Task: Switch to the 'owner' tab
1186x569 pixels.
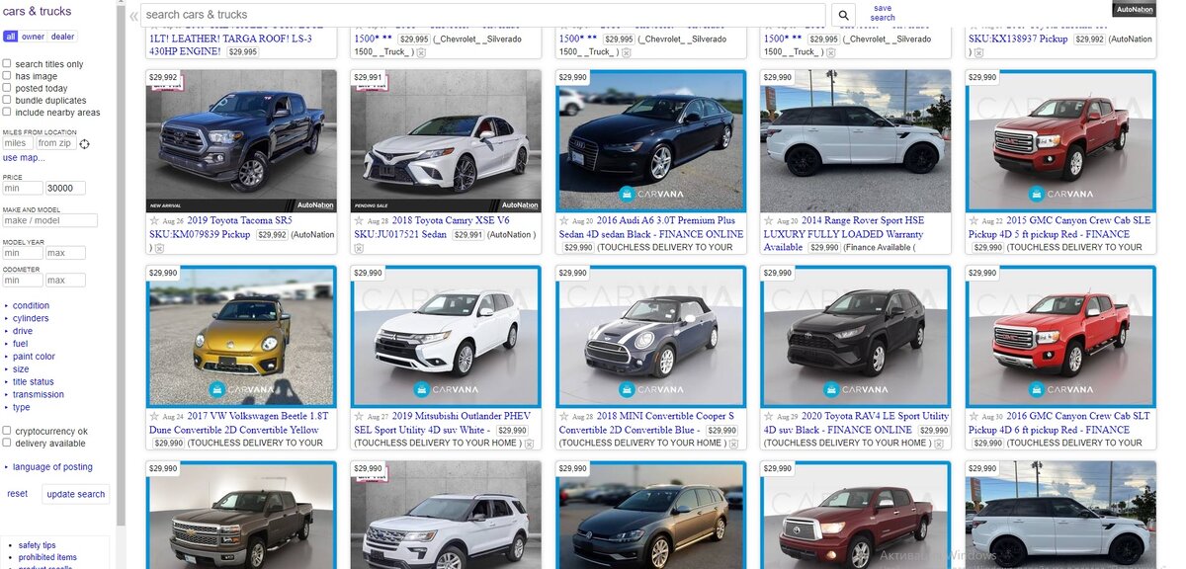Action: click(x=33, y=37)
